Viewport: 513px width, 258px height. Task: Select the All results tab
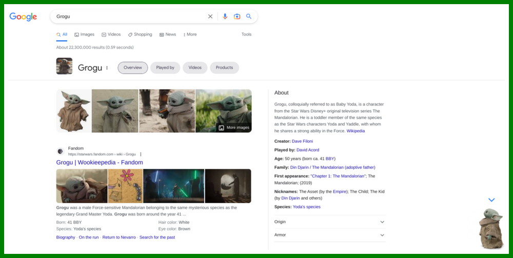62,34
